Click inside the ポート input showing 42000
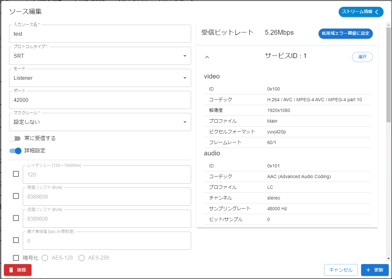Viewport: 392px width, 279px height. 98,100
